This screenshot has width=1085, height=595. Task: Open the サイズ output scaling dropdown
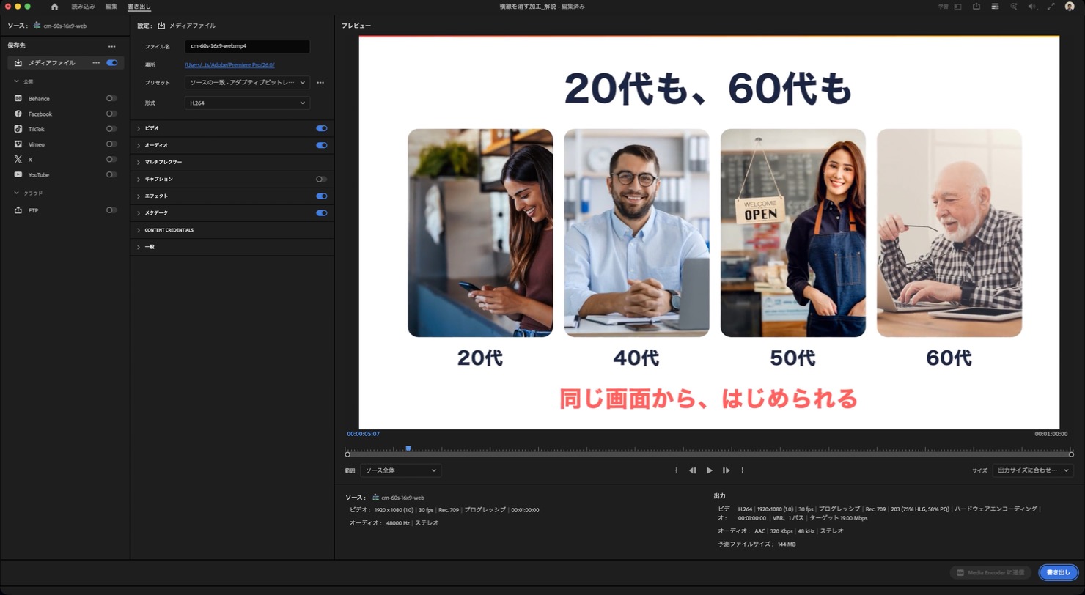[1034, 470]
